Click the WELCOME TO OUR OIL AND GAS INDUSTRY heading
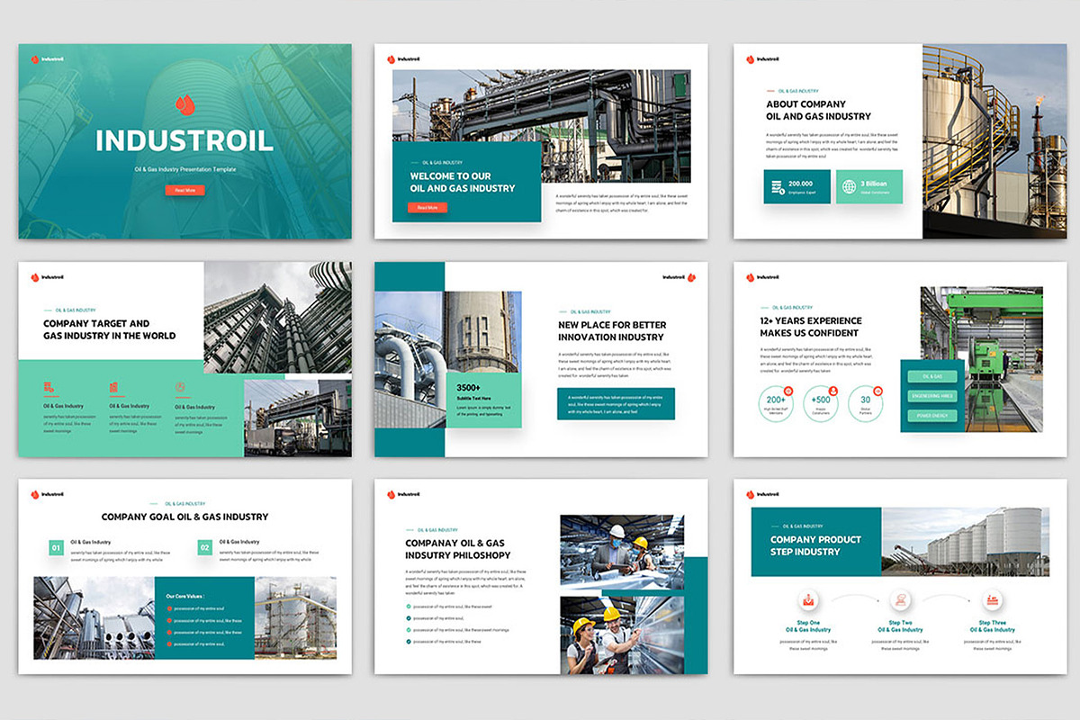The image size is (1080, 720). coord(463,182)
